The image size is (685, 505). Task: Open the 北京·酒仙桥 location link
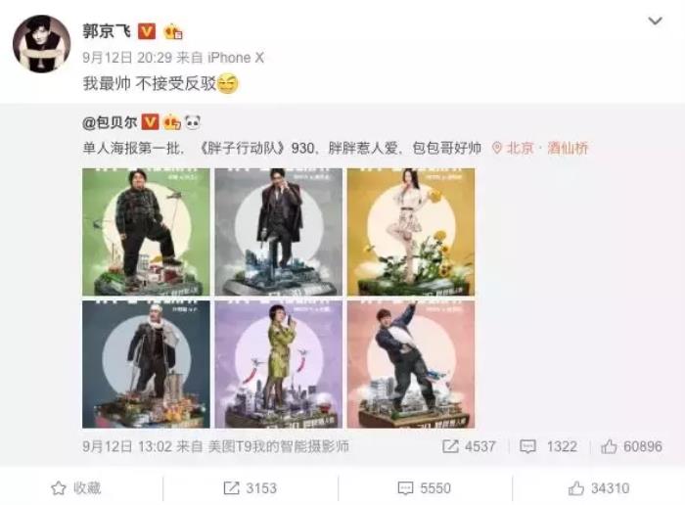547,148
